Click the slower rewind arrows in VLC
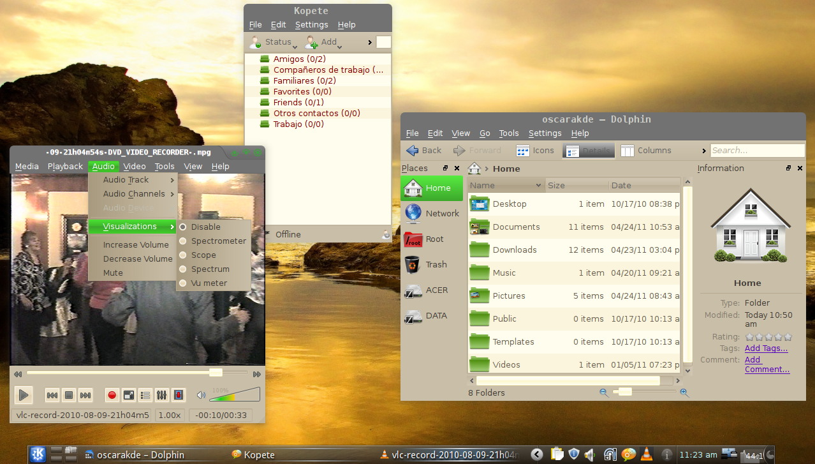 pyautogui.click(x=18, y=374)
